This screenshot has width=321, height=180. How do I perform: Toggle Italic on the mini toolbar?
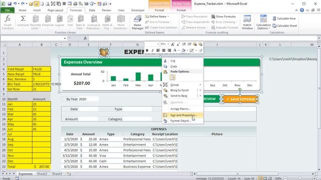(152, 50)
